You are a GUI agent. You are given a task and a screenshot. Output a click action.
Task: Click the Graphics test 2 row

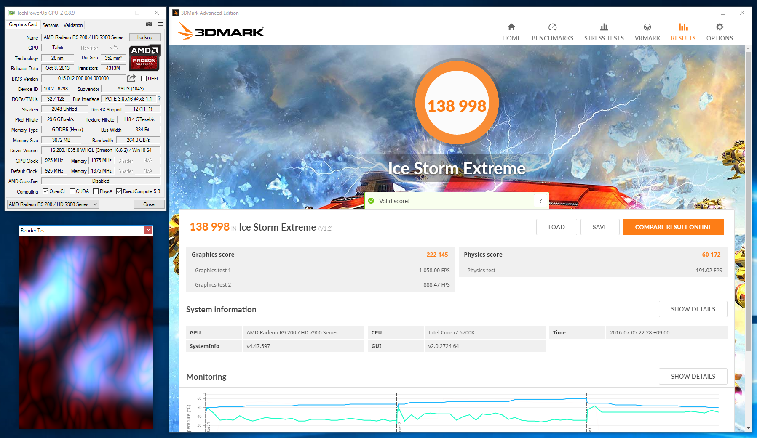(x=321, y=284)
